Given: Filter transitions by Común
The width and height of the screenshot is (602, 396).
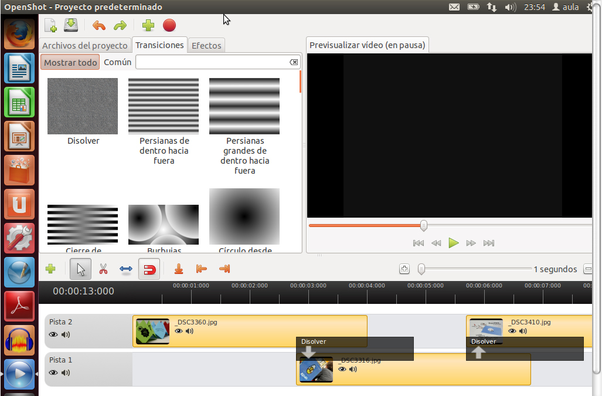Looking at the screenshot, I should click(117, 62).
